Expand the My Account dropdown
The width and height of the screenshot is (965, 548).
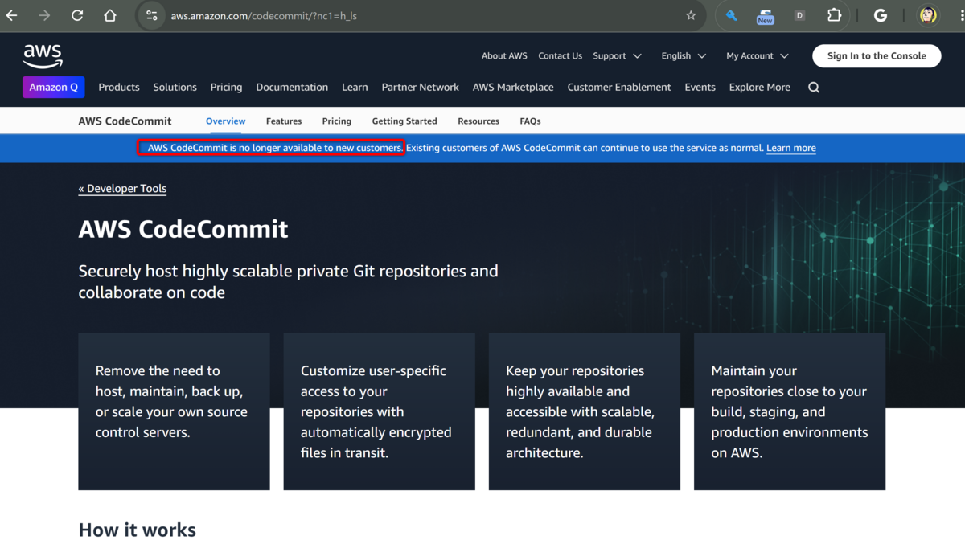758,56
